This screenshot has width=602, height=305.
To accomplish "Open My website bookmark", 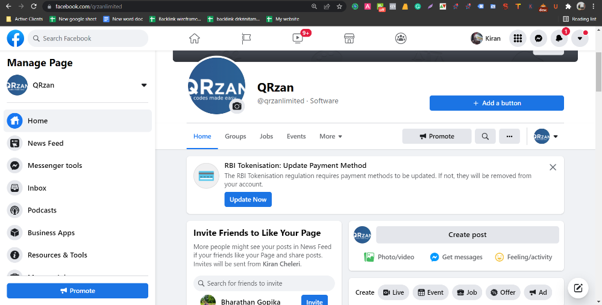I will (x=283, y=19).
